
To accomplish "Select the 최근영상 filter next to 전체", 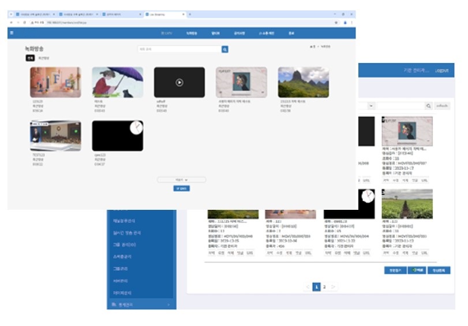I will click(x=44, y=58).
